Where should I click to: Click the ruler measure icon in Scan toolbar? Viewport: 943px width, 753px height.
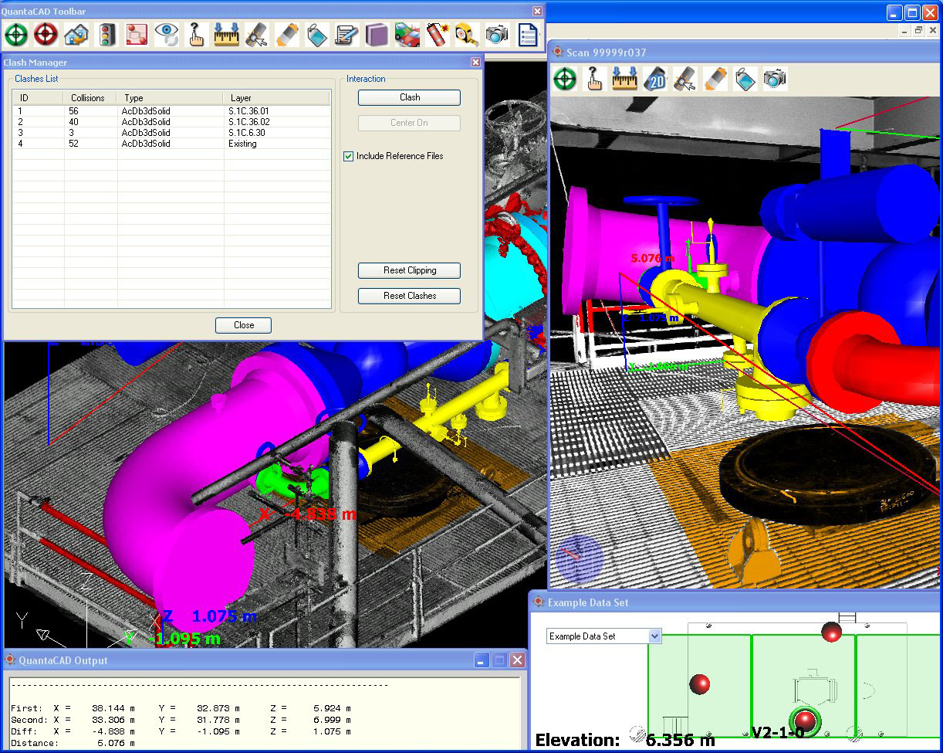point(625,79)
